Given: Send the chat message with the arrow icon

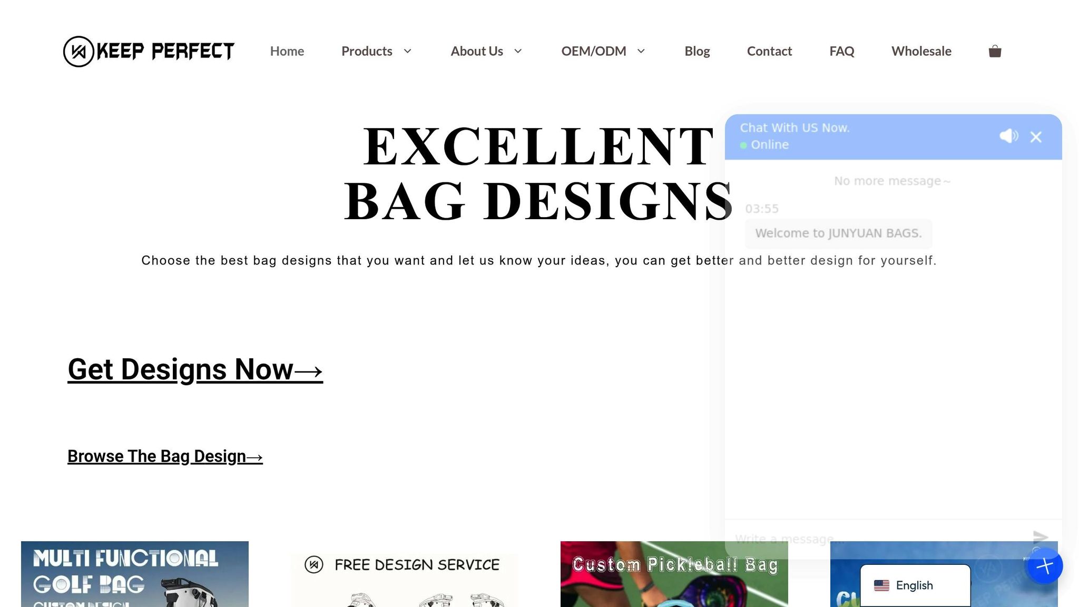Looking at the screenshot, I should tap(1040, 537).
